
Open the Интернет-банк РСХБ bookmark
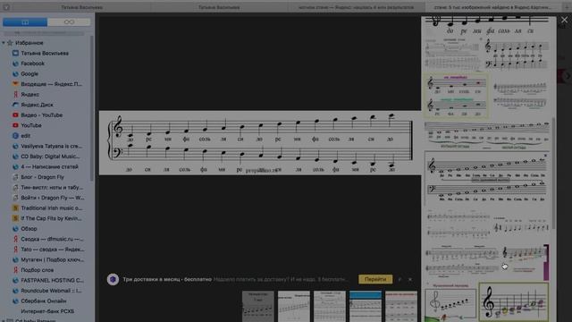[47, 311]
